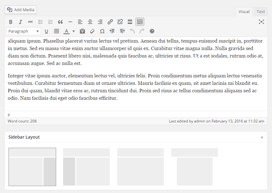Image resolution: width=272 pixels, height=193 pixels.
Task: Click the 'Last edited by admin' status
Action: [216, 121]
